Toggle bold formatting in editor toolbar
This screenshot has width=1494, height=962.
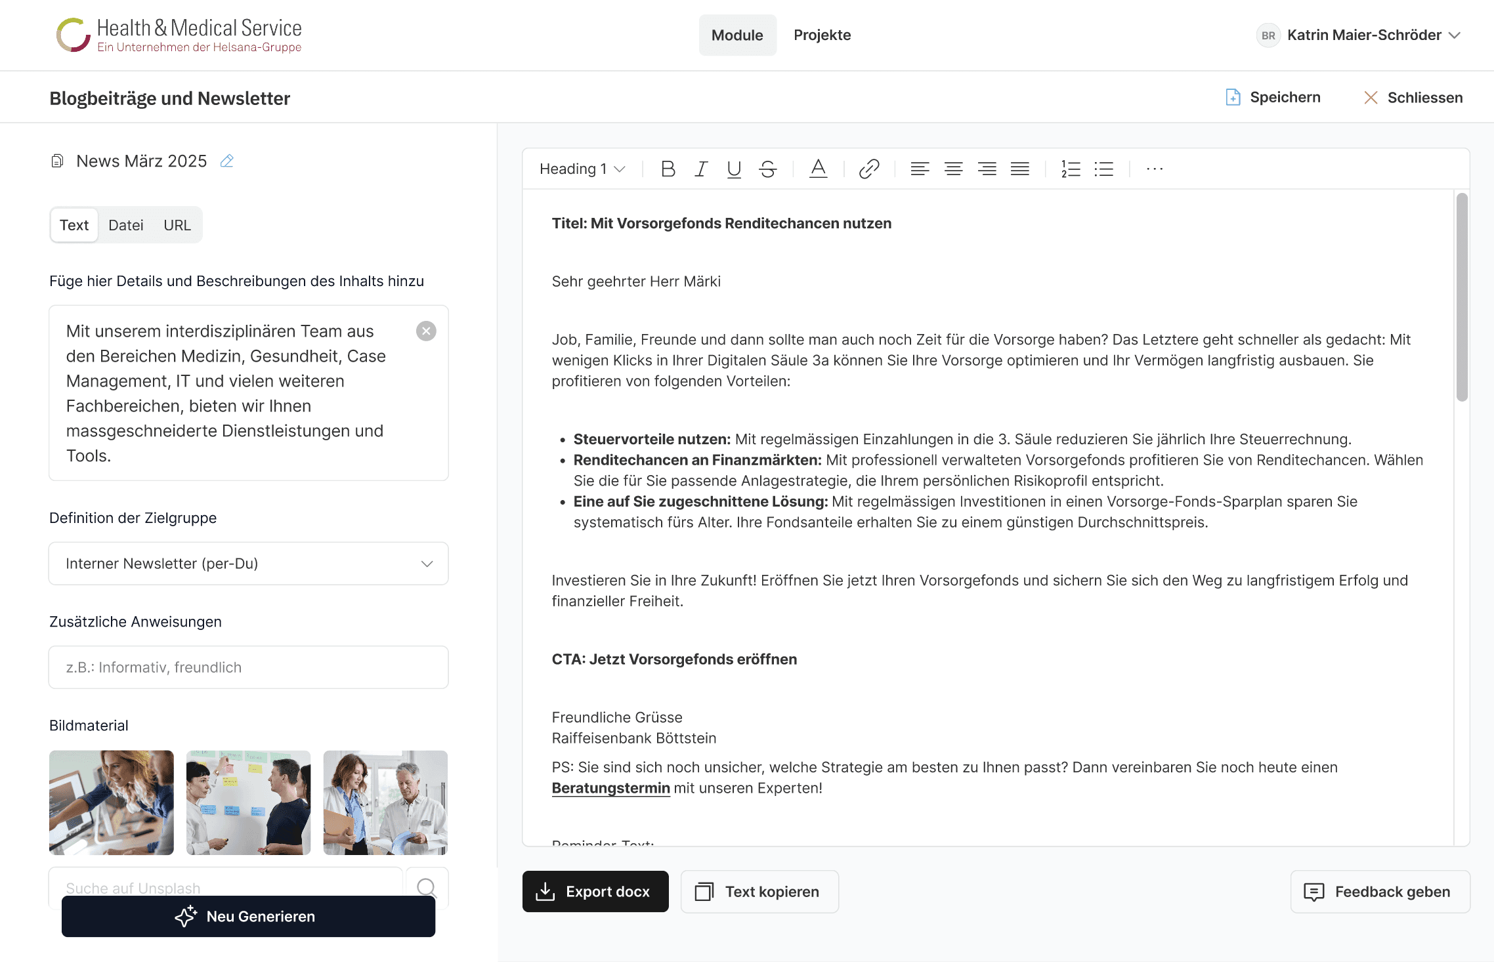point(668,169)
